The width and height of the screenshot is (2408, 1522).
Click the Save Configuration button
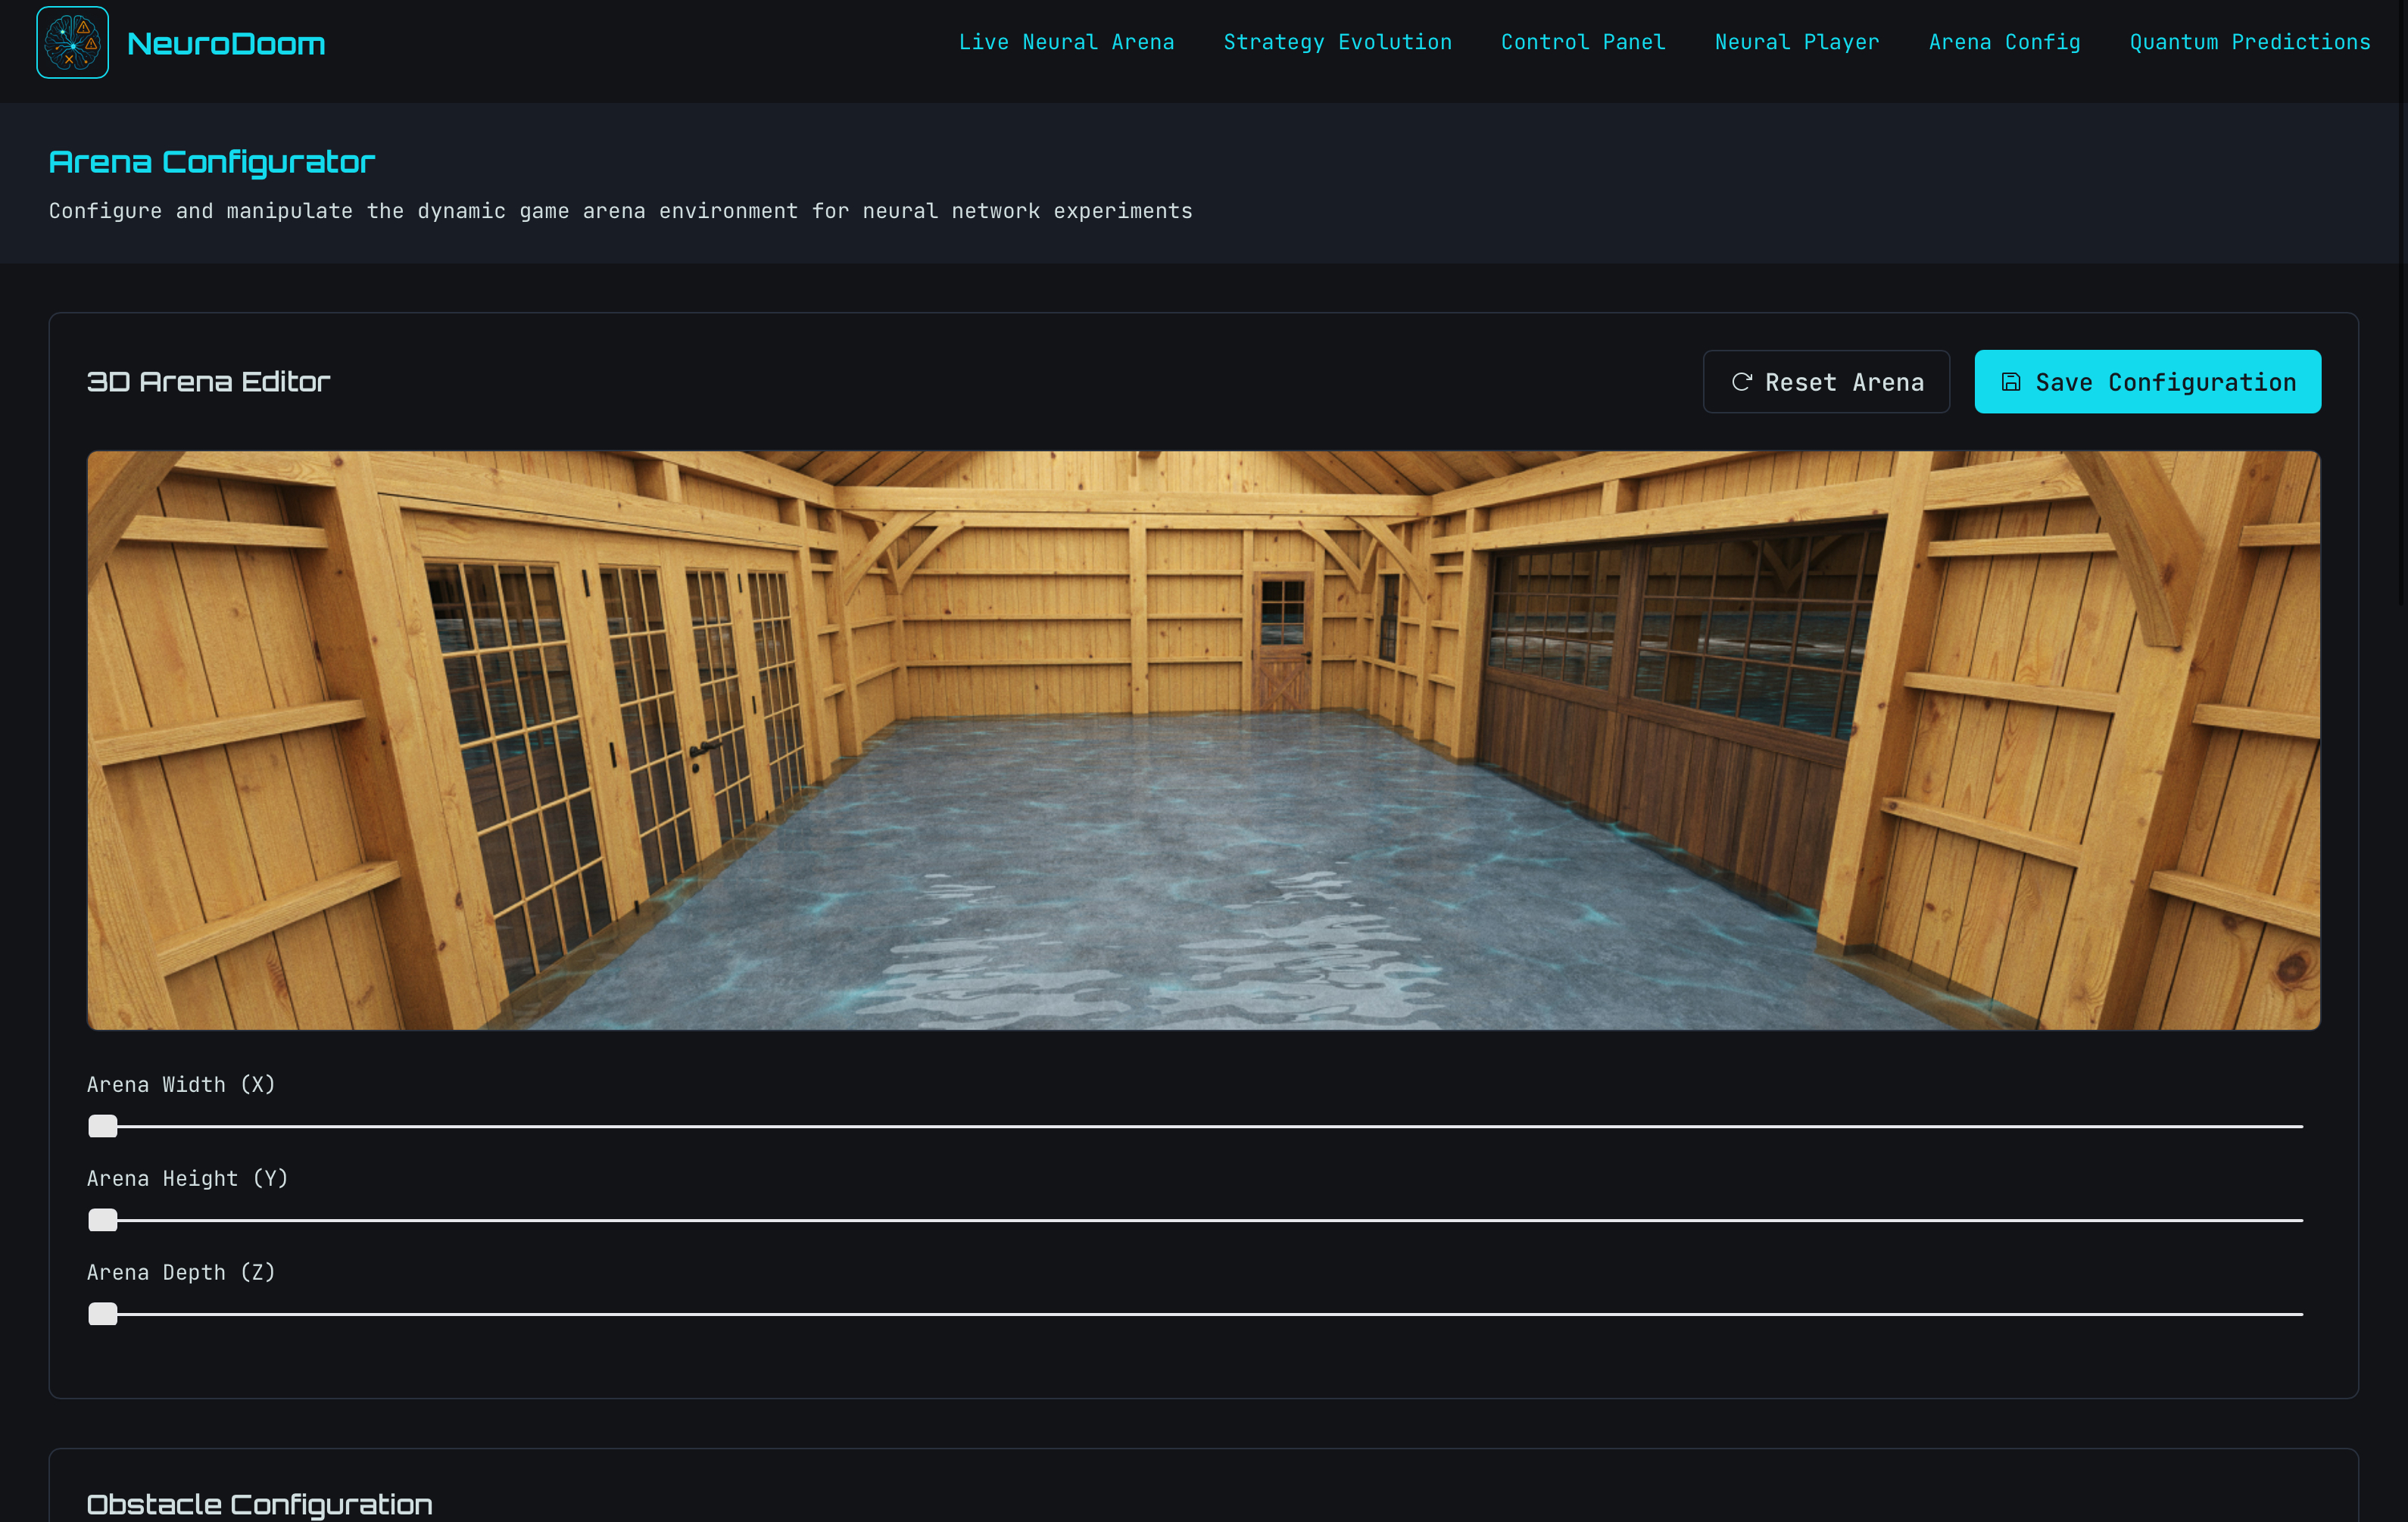click(2147, 382)
